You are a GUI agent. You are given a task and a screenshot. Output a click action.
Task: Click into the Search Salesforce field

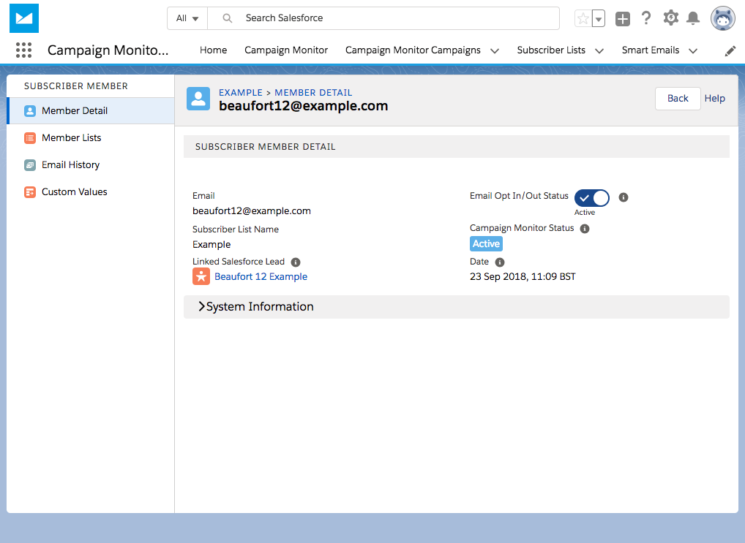point(384,18)
